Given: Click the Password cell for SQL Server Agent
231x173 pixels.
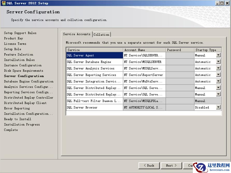Looking at the screenshot, I should point(180,55).
